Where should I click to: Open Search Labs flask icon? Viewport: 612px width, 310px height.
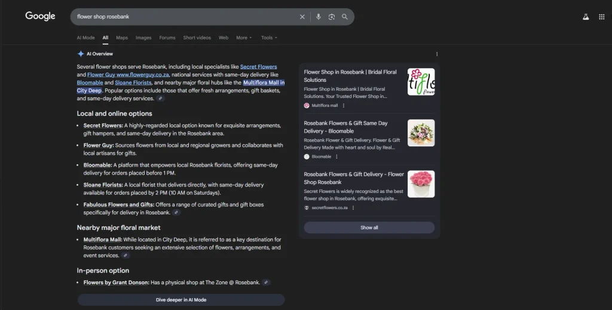(x=586, y=17)
